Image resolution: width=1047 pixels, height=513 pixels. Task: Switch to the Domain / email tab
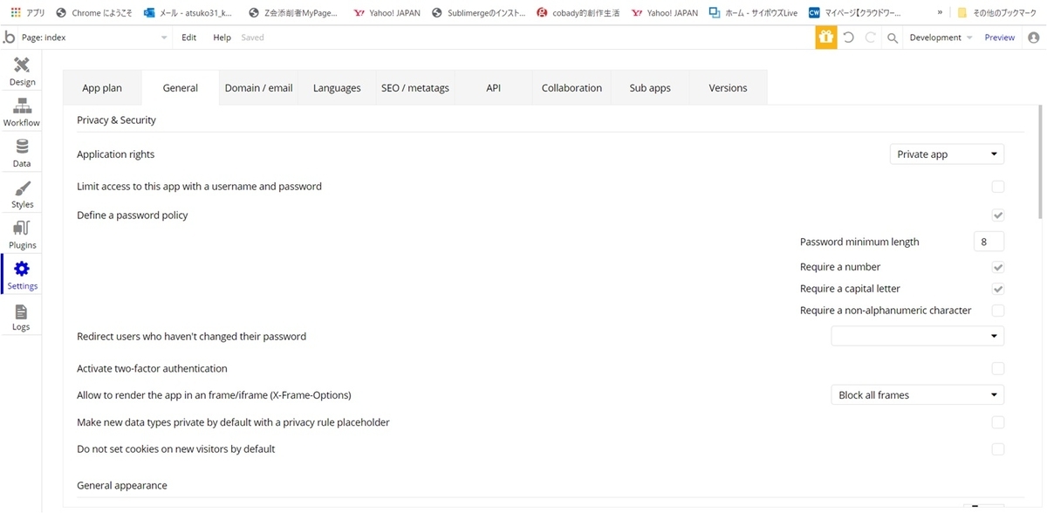click(x=259, y=88)
